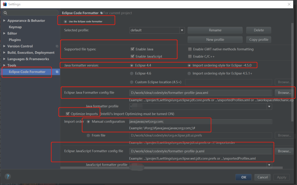Click project-level icon beside Eclipse Code Formatter
Image resolution: width=297 pixels, height=185 pixels.
(x=57, y=72)
